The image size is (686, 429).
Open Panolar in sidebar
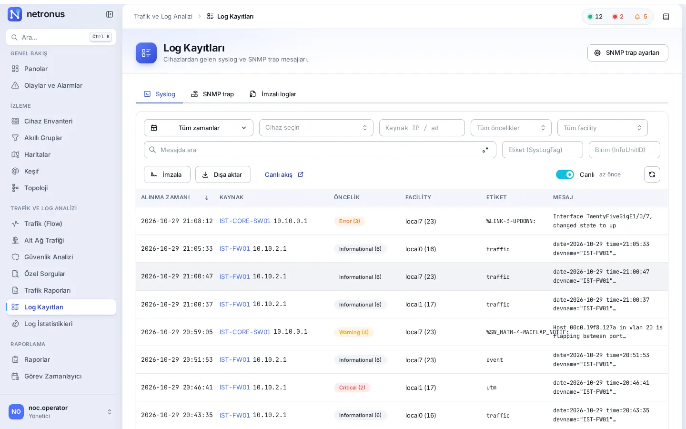(x=61, y=69)
